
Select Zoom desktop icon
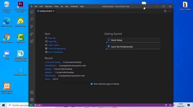7,55
